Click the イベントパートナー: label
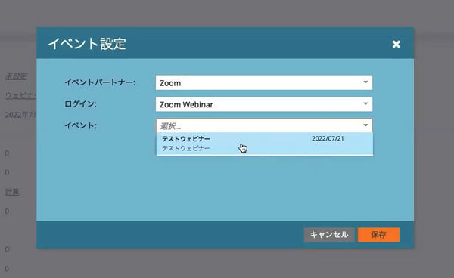Image resolution: width=454 pixels, height=278 pixels. (x=100, y=82)
